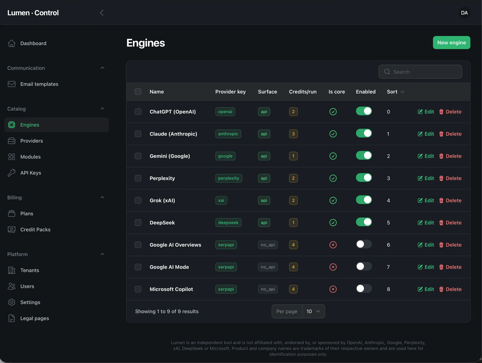Click the Email templates envelope icon
This screenshot has width=482, height=363.
pyautogui.click(x=12, y=84)
